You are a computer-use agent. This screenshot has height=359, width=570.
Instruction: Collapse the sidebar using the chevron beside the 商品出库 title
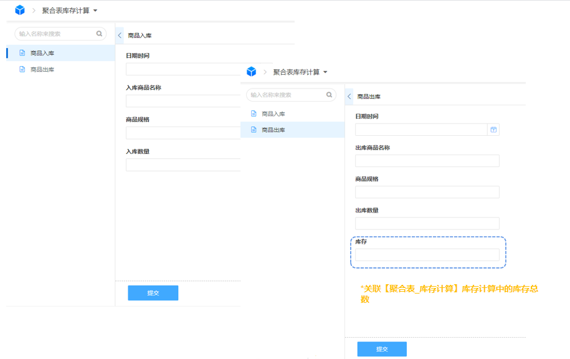[349, 97]
